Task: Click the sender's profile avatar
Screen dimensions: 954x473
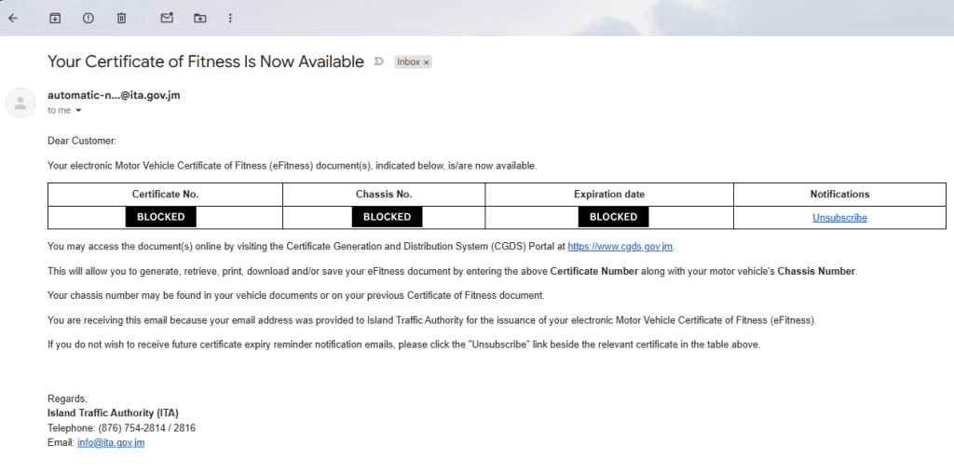Action: pyautogui.click(x=20, y=102)
